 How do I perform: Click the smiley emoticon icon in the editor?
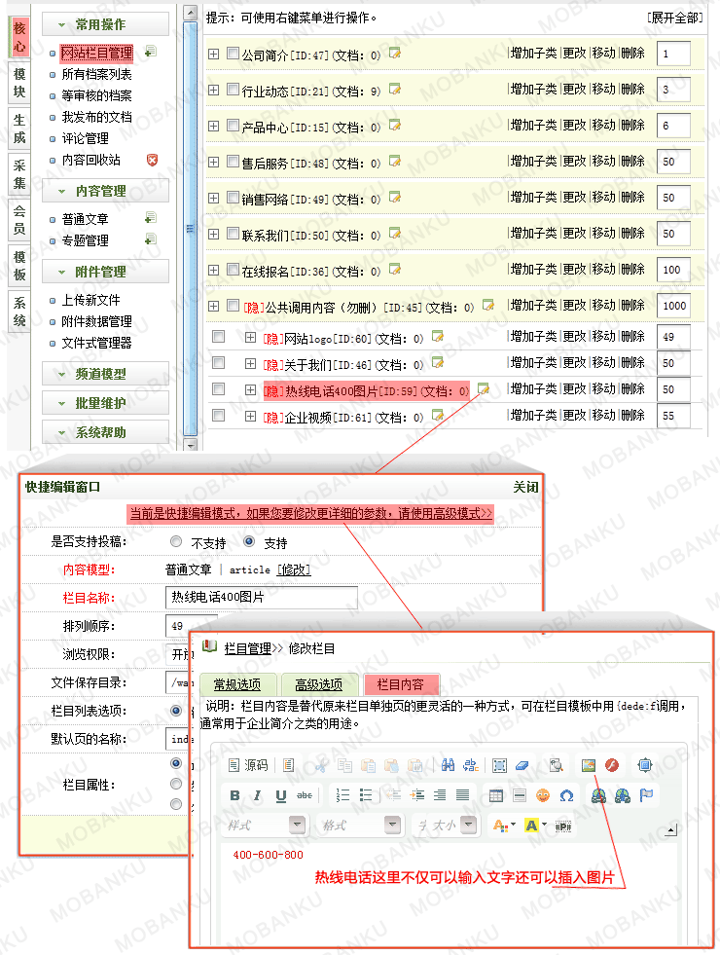(542, 795)
